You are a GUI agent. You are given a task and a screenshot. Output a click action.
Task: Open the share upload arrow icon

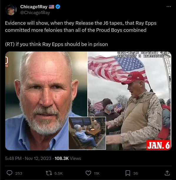(167, 173)
